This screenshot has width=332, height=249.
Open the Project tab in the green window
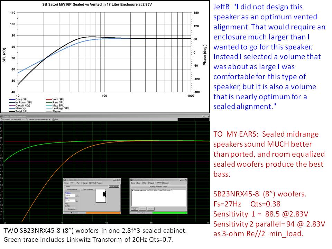tap(166, 183)
